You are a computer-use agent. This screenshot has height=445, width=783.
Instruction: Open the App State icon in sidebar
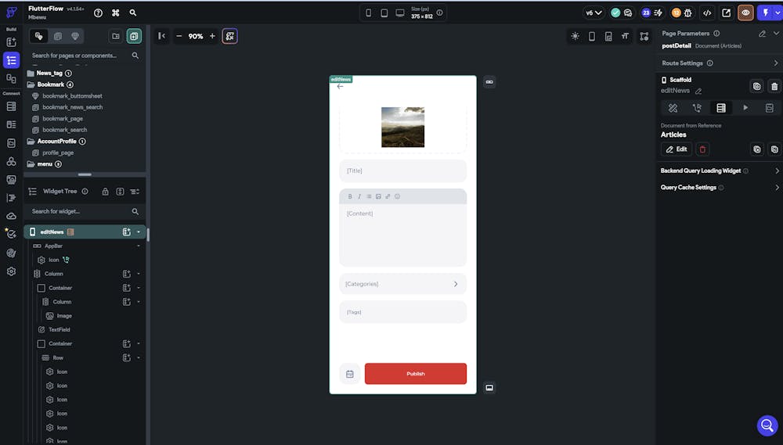[12, 143]
